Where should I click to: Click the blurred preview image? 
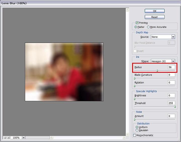[64, 72]
